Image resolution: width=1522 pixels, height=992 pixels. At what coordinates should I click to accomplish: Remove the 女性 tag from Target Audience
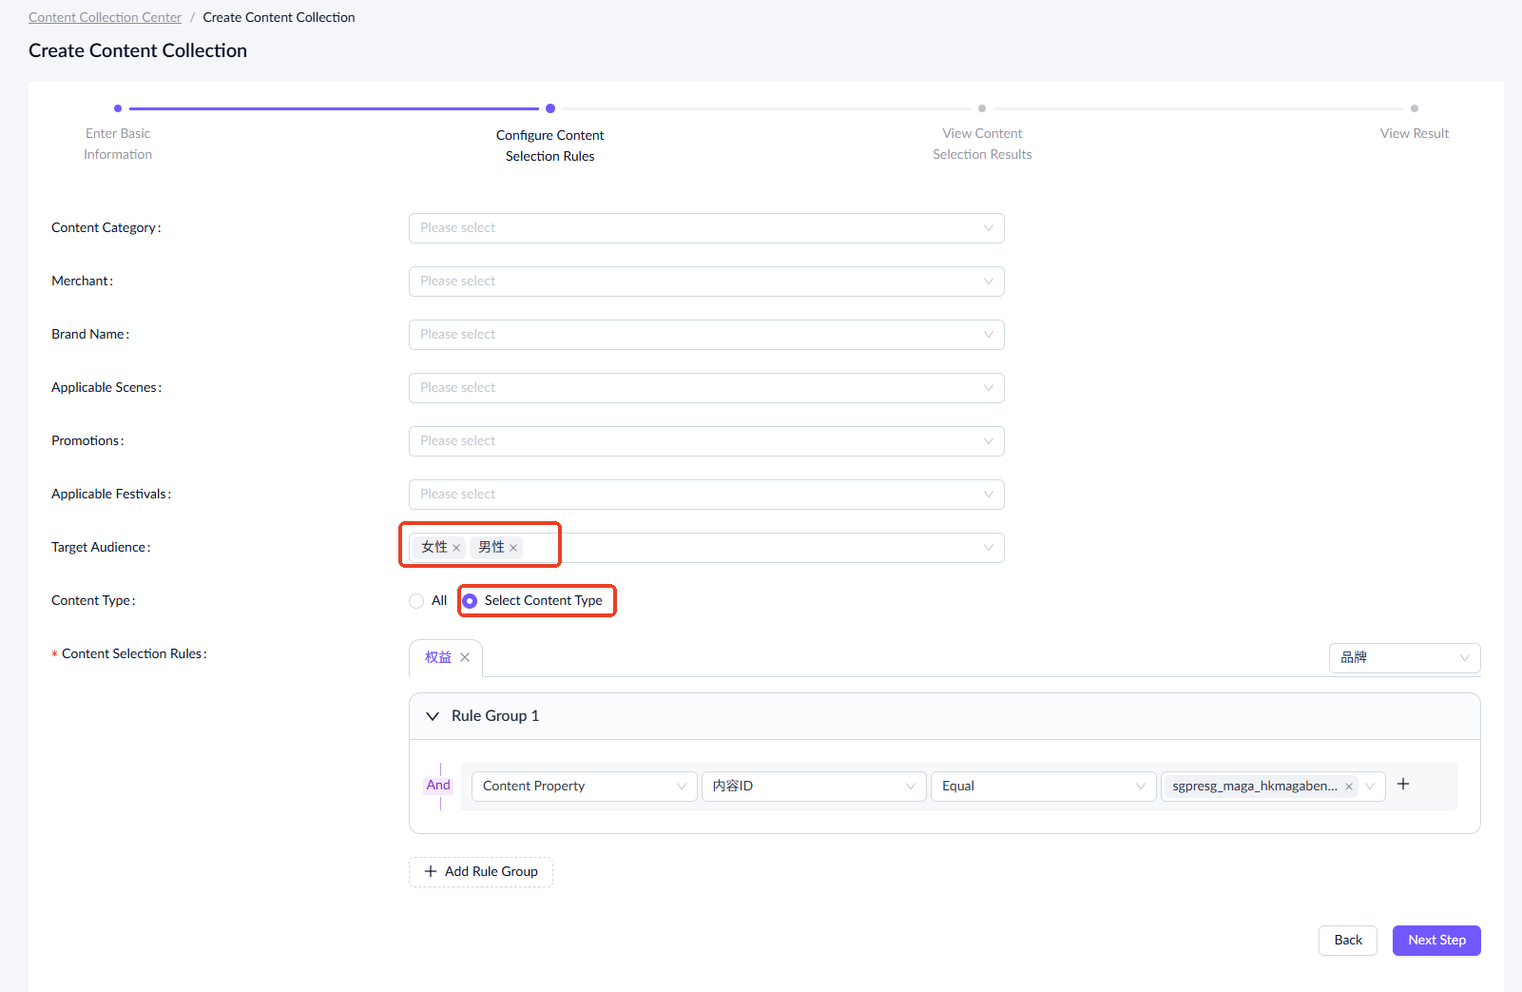(456, 548)
